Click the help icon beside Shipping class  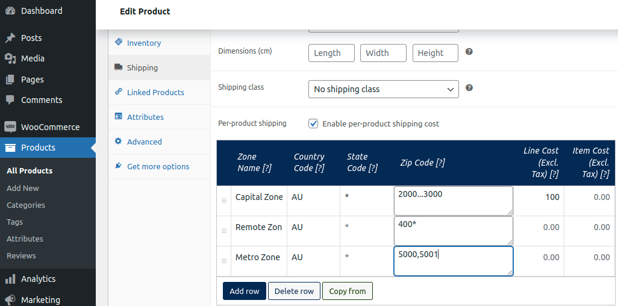469,88
